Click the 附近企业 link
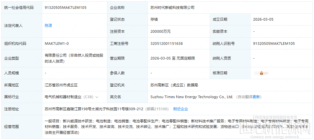 click(x=181, y=109)
